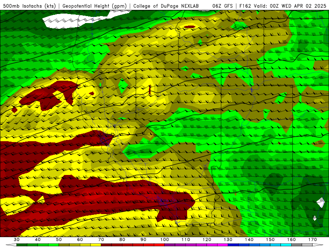Click the 100 knot colorbar label
Image resolution: width=329 pixels, height=247 pixels.
164,240
